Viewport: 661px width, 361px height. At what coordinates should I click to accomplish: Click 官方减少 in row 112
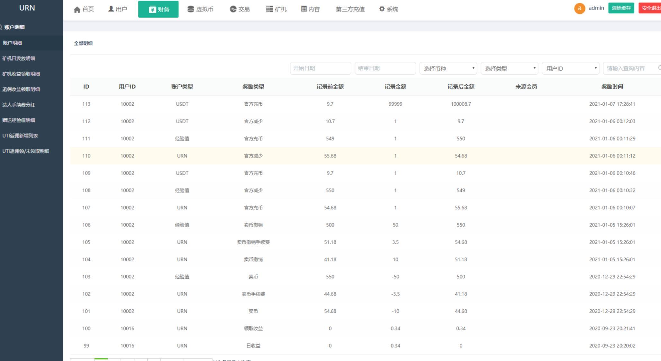pyautogui.click(x=253, y=121)
